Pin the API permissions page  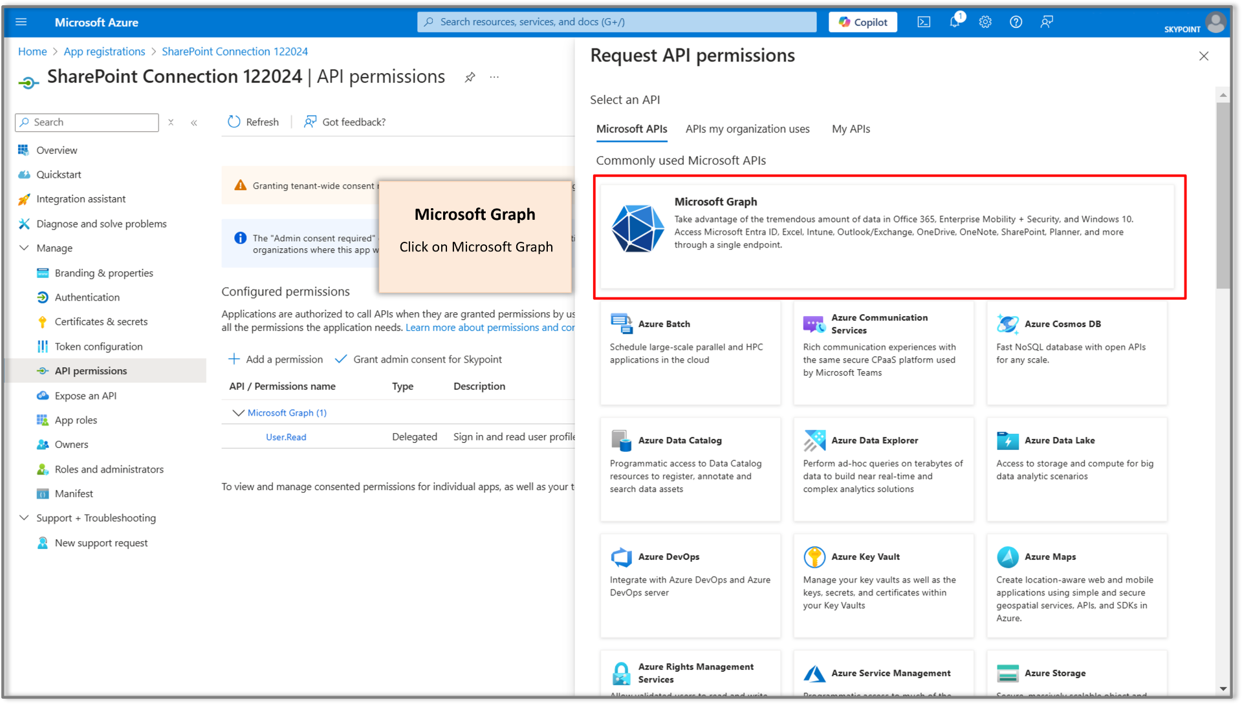click(x=470, y=77)
